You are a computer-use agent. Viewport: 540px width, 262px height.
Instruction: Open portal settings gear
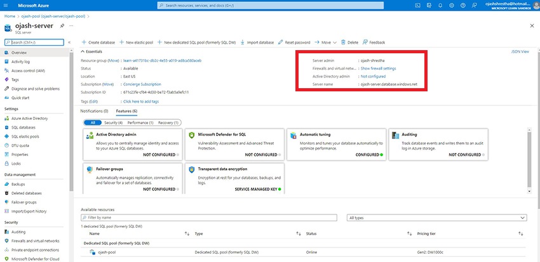coord(452,5)
